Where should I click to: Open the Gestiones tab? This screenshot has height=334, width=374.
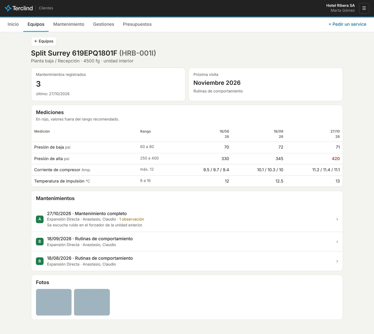tap(104, 24)
